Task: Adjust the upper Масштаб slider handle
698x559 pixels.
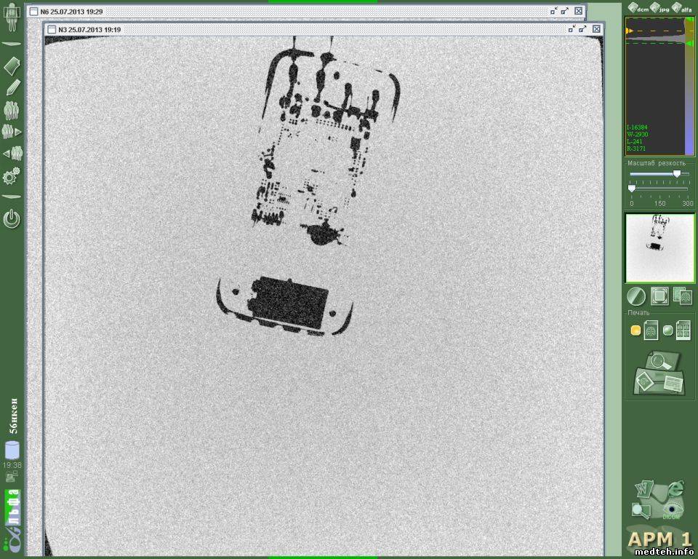Action: (677, 174)
